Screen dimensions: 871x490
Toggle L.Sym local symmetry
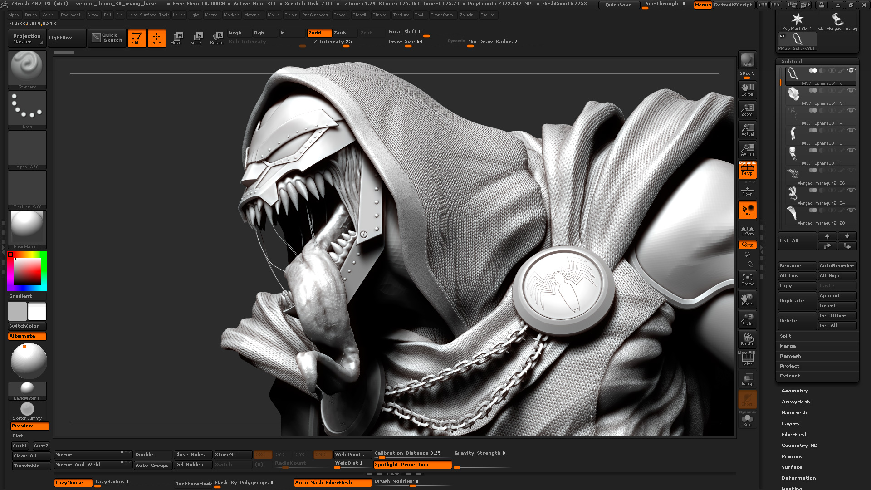point(747,231)
